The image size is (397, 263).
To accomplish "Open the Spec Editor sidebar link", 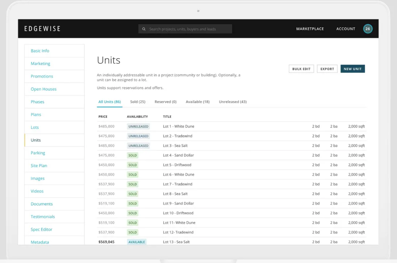I will (41, 230).
